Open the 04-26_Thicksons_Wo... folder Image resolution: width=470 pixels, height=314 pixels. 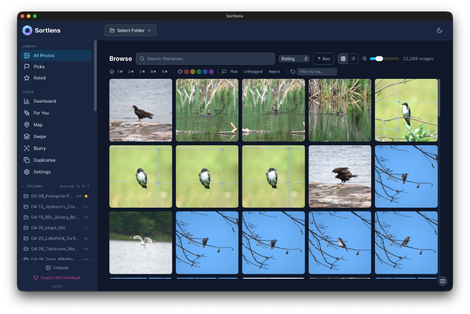tap(56, 249)
